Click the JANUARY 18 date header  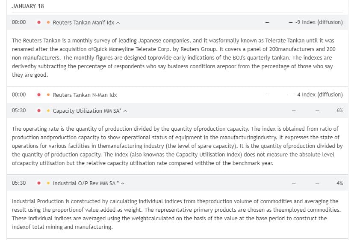28,6
